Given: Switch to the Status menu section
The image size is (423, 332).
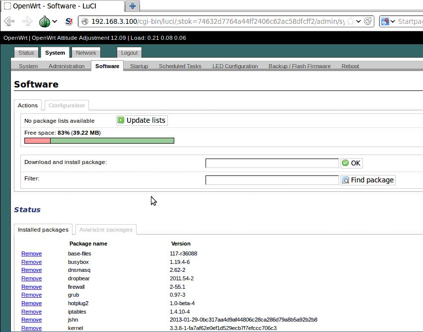Looking at the screenshot, I should coord(26,52).
